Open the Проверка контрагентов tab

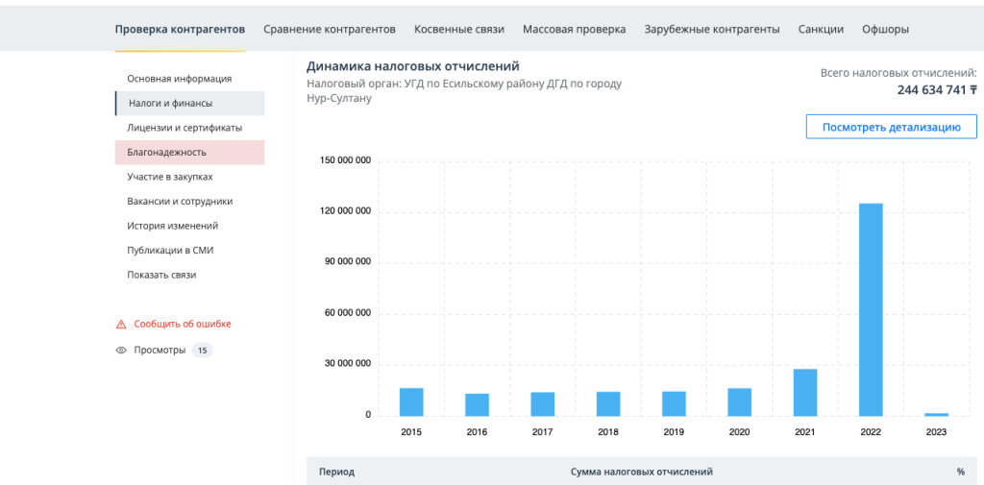tap(180, 29)
